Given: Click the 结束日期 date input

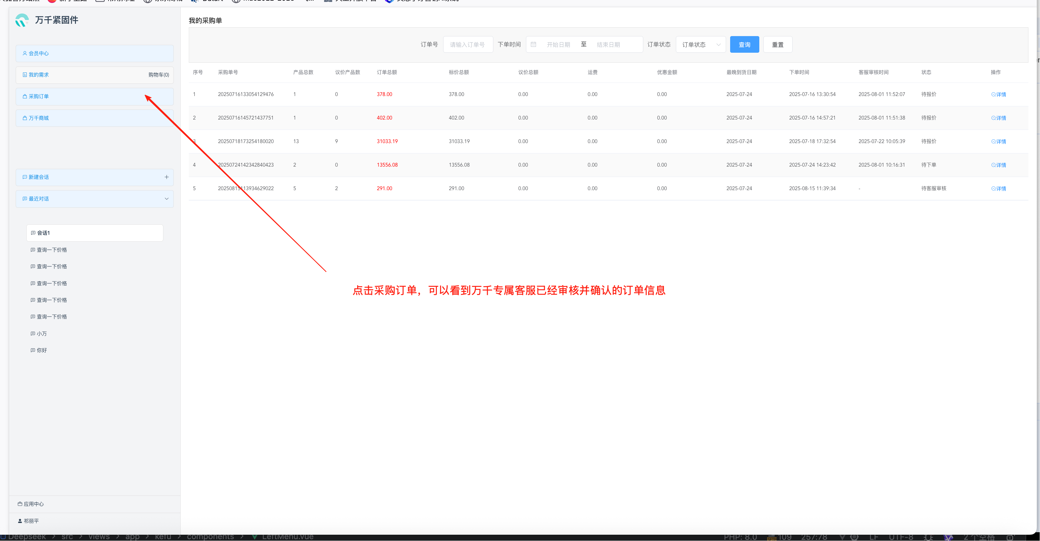Looking at the screenshot, I should (x=608, y=45).
